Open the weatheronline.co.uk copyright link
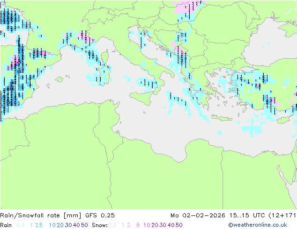297x229 pixels. pyautogui.click(x=258, y=225)
